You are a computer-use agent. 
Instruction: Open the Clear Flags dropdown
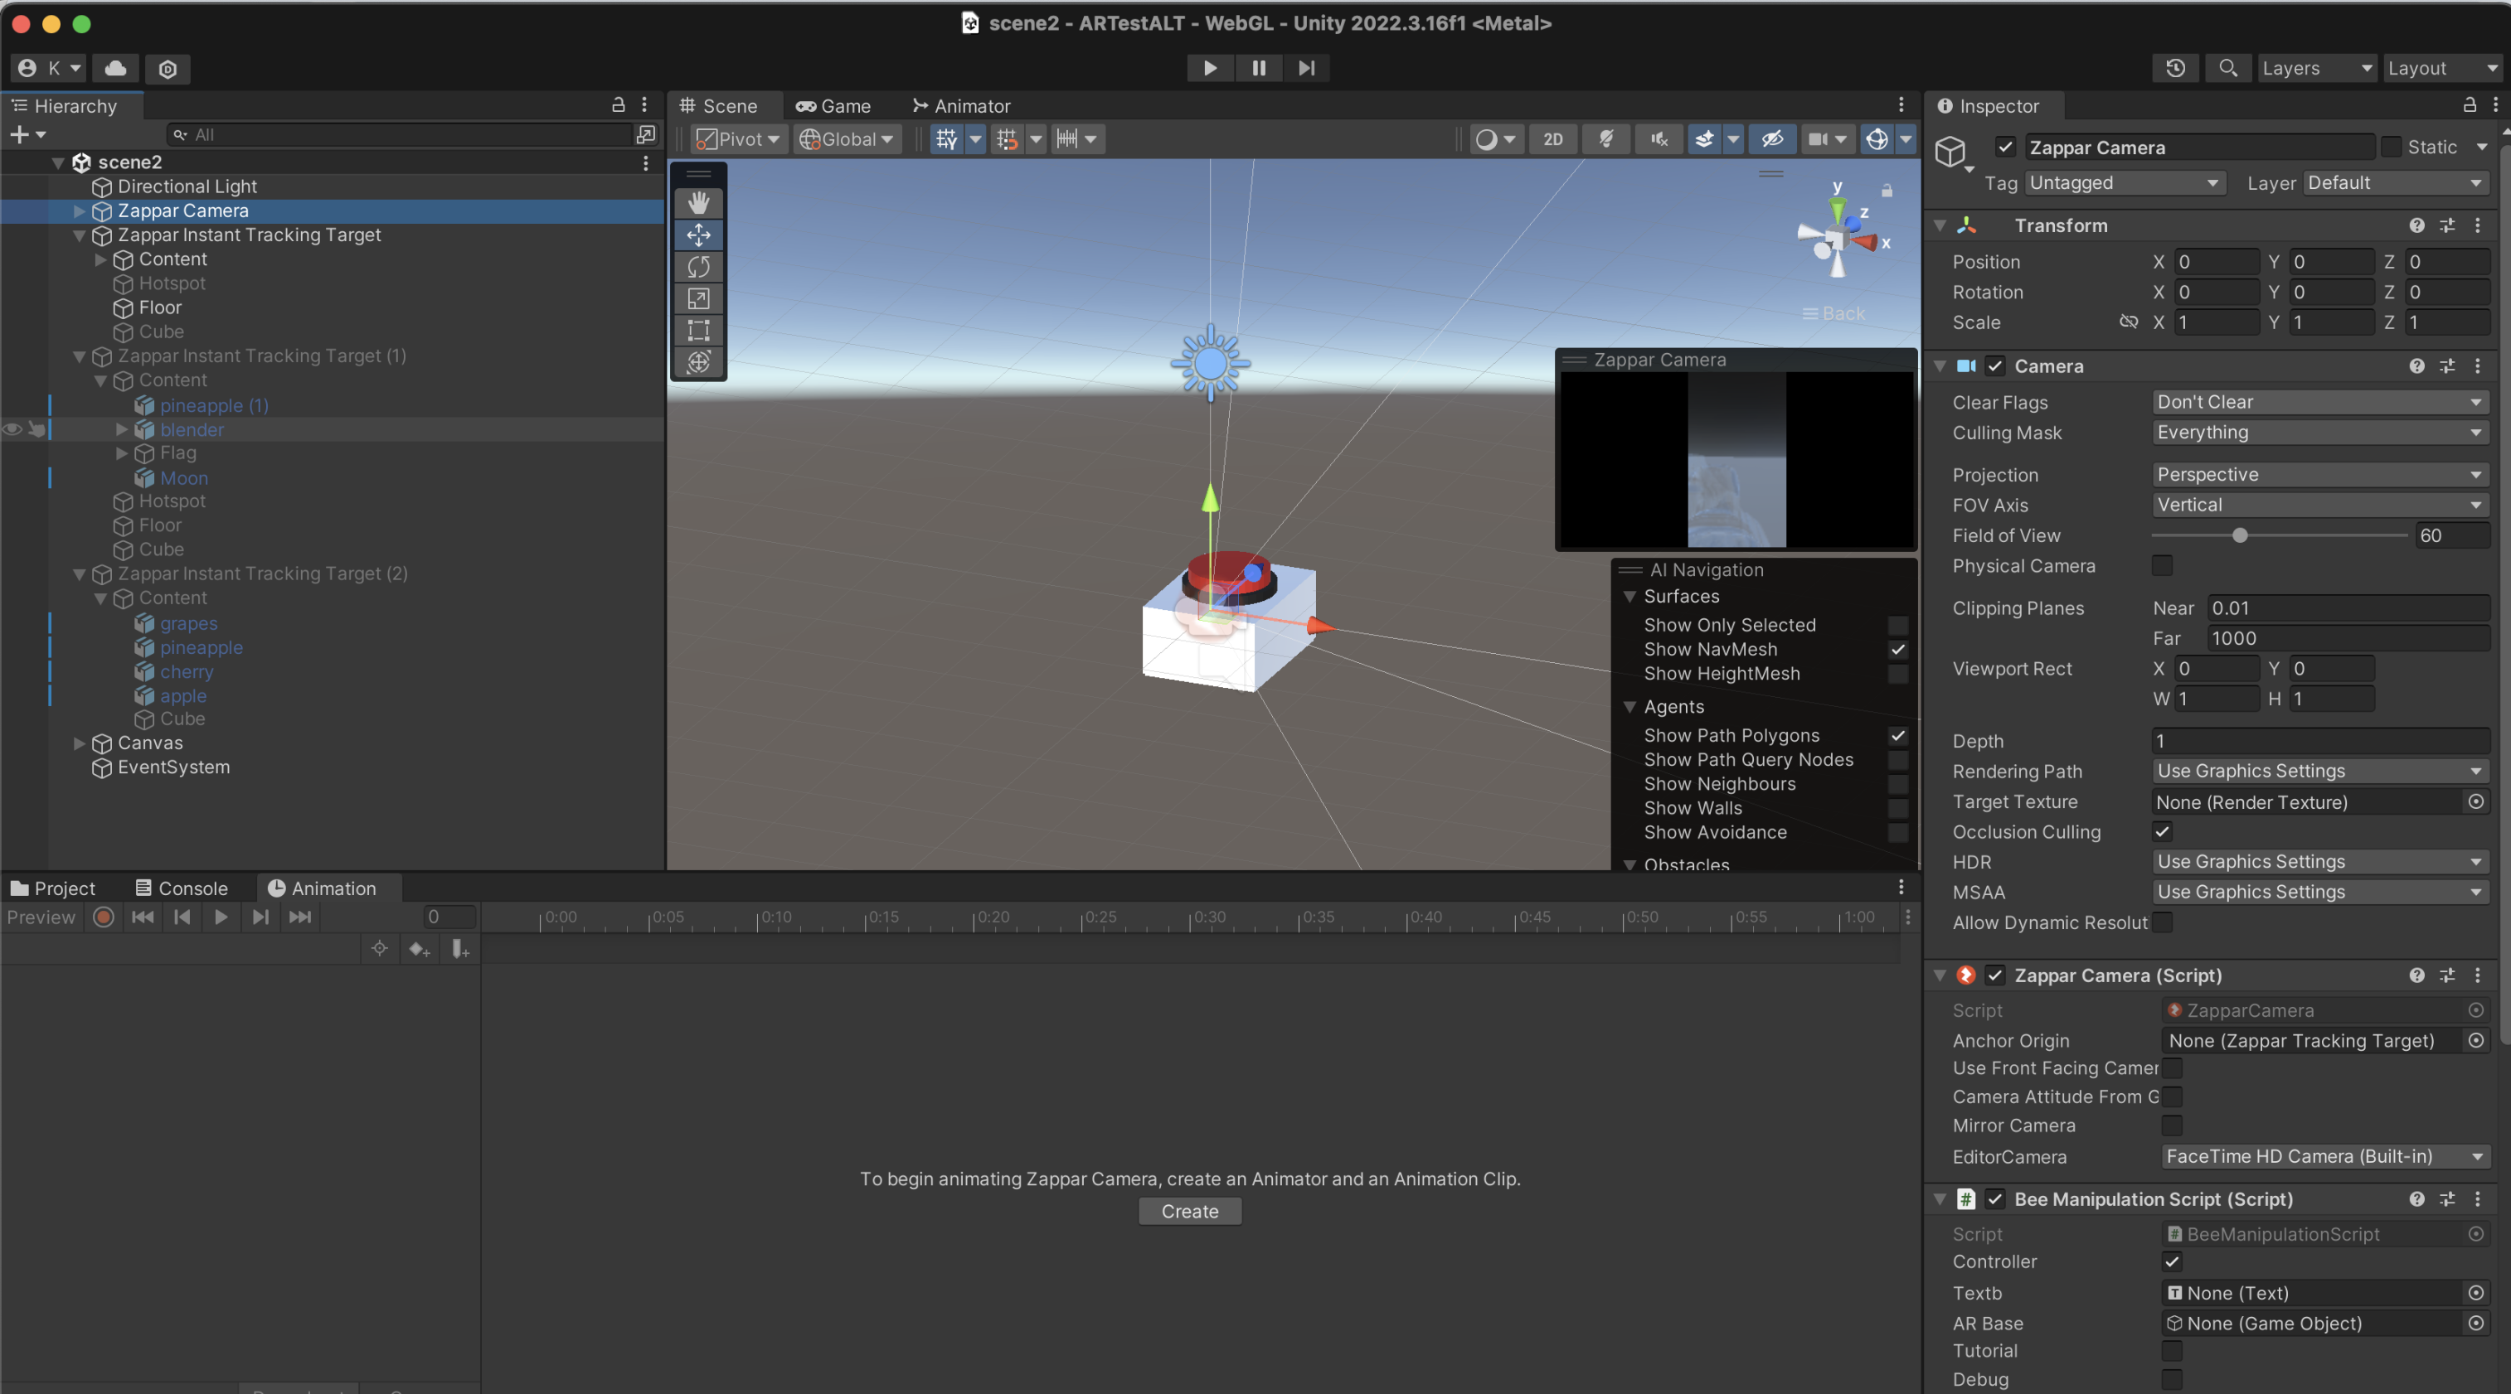point(2319,402)
